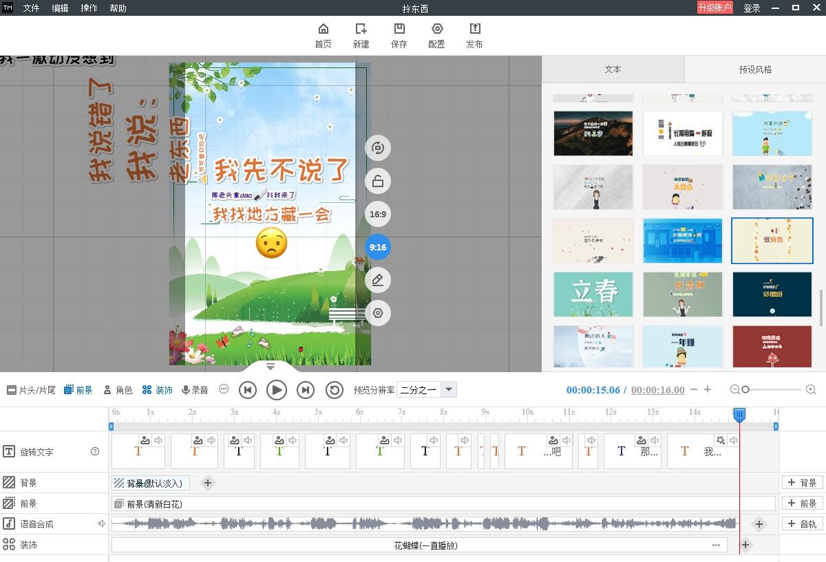This screenshot has width=826, height=562.
Task: Open 帮助 menu
Action: [x=118, y=8]
